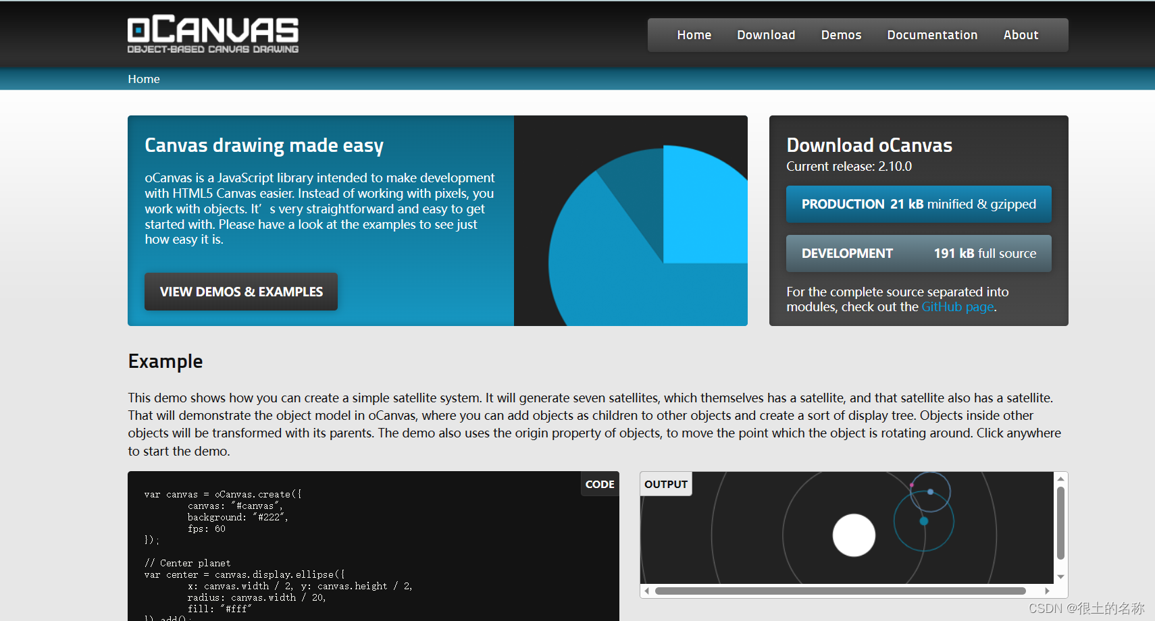Viewport: 1155px width, 621px height.
Task: Click output horizontal scrollbar right arrow
Action: pyautogui.click(x=1047, y=591)
